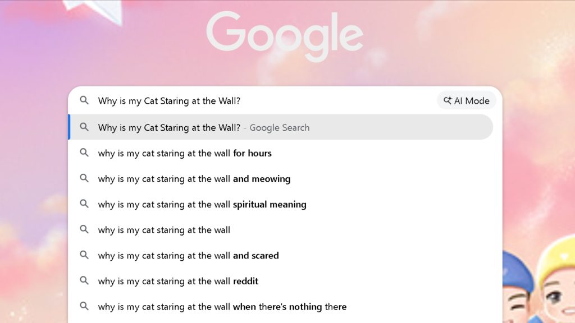This screenshot has width=575, height=323.
Task: Click the search icon next to the 'for hours' suggestion
Action: (84, 153)
